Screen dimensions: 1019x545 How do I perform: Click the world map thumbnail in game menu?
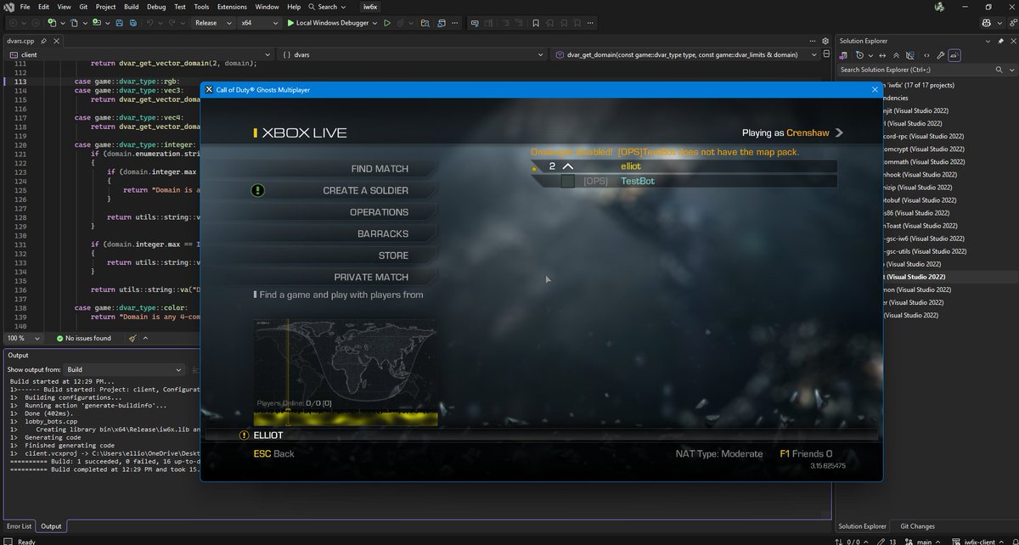pos(345,373)
